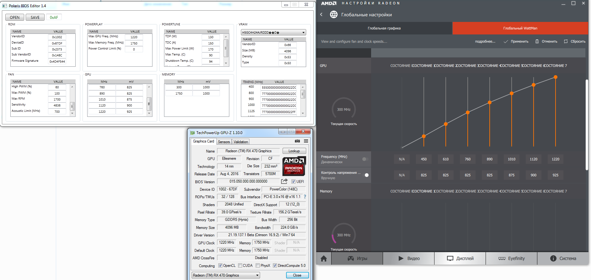Click the Close button in GPU-Z
591x280 pixels.
pyautogui.click(x=297, y=275)
